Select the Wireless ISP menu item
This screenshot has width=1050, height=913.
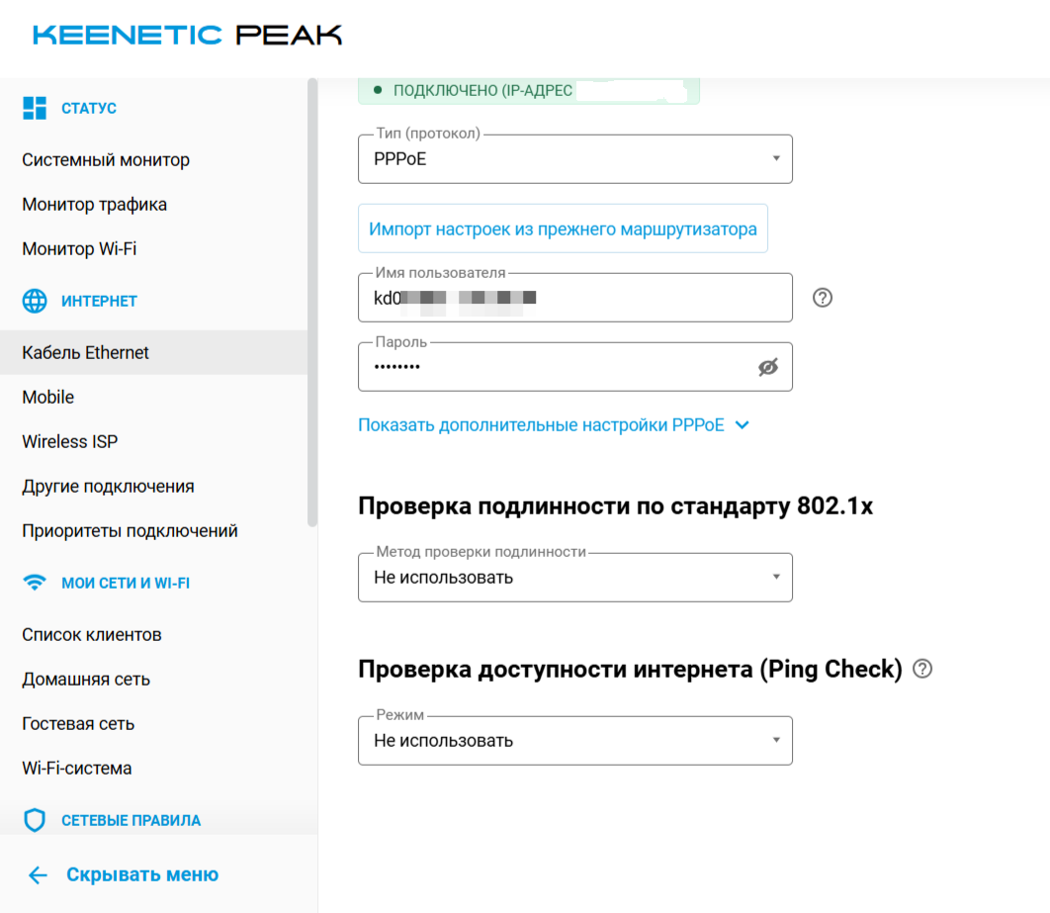[x=69, y=441]
